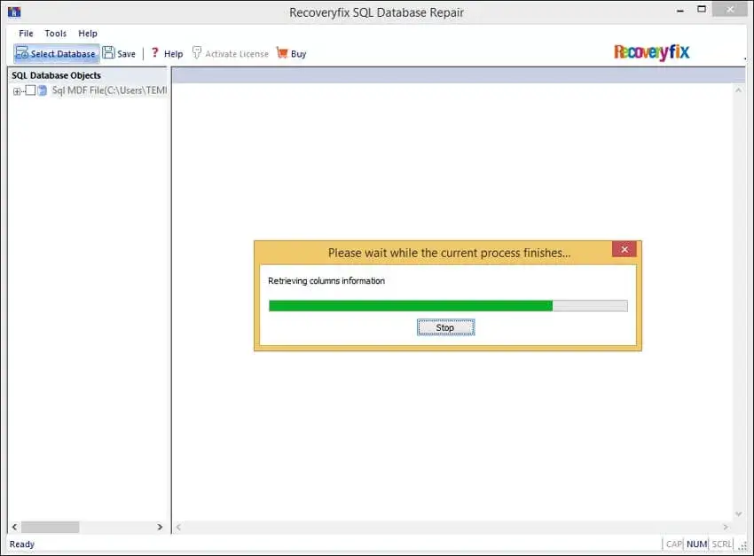Click down arrow of main vertical scrollbar

coord(739,513)
